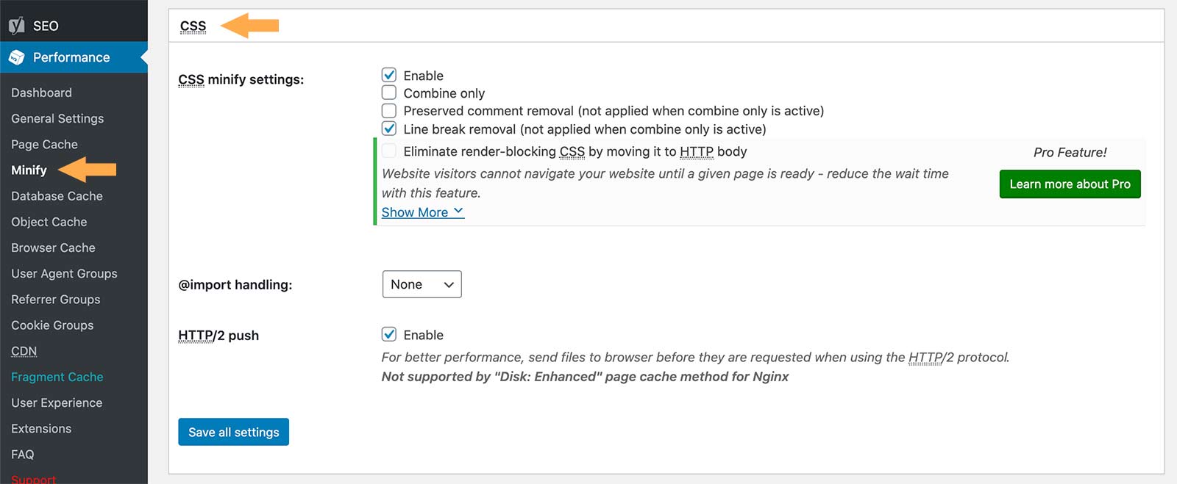
Task: Disable the CSS minify Enable checkbox
Action: click(x=388, y=75)
